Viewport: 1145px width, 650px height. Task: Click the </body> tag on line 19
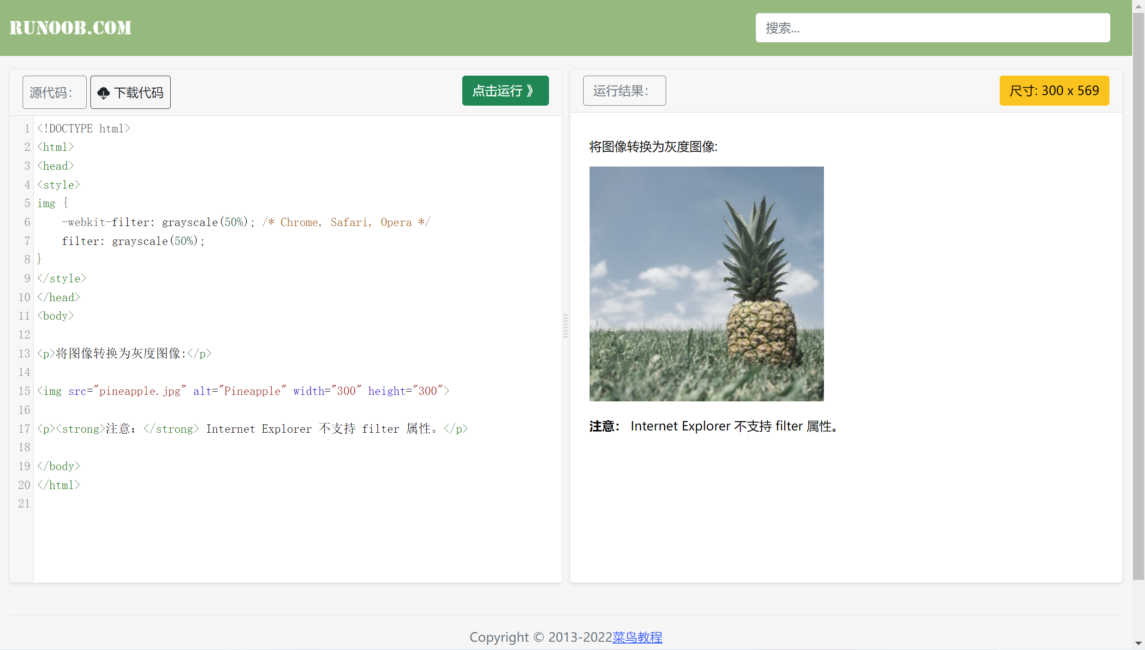coord(59,466)
